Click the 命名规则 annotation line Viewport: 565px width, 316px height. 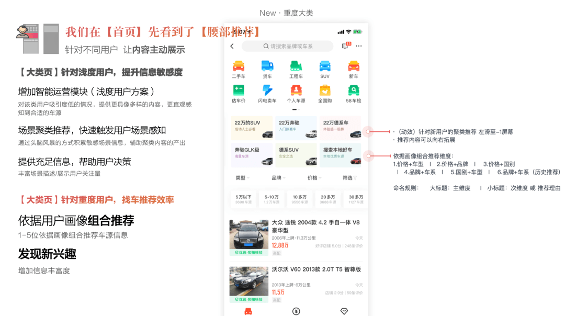coord(477,188)
